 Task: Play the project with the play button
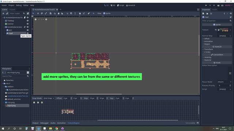coord(206,5)
